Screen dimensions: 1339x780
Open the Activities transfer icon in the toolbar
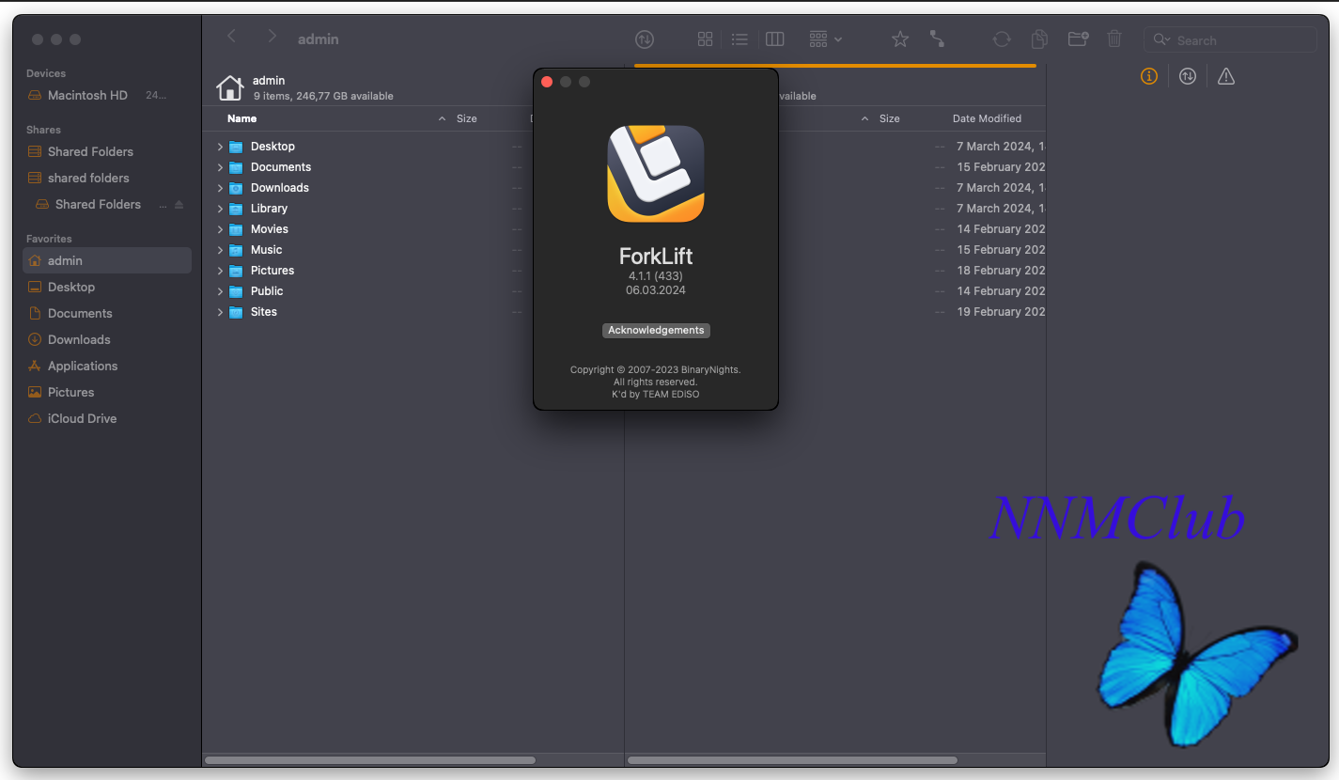645,39
